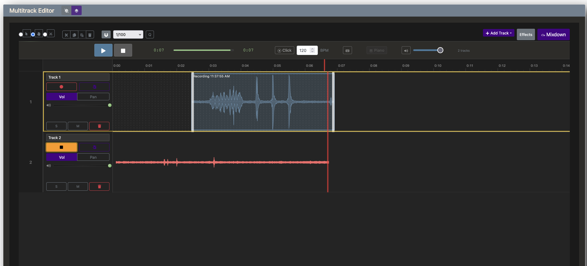This screenshot has width=587, height=266.
Task: Select the pointer tool radio button
Action: [21, 34]
